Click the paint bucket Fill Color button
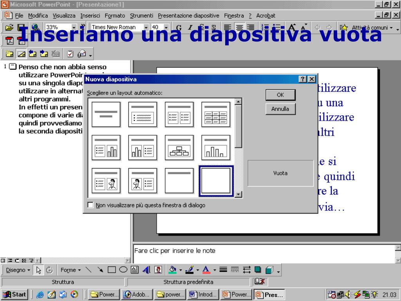The image size is (401, 301). click(x=173, y=270)
